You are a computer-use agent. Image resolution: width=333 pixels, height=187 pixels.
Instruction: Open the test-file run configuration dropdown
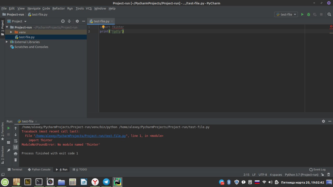point(286,15)
